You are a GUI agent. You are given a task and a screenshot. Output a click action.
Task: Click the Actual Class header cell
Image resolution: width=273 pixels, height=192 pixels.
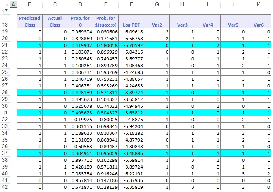[x=55, y=21]
